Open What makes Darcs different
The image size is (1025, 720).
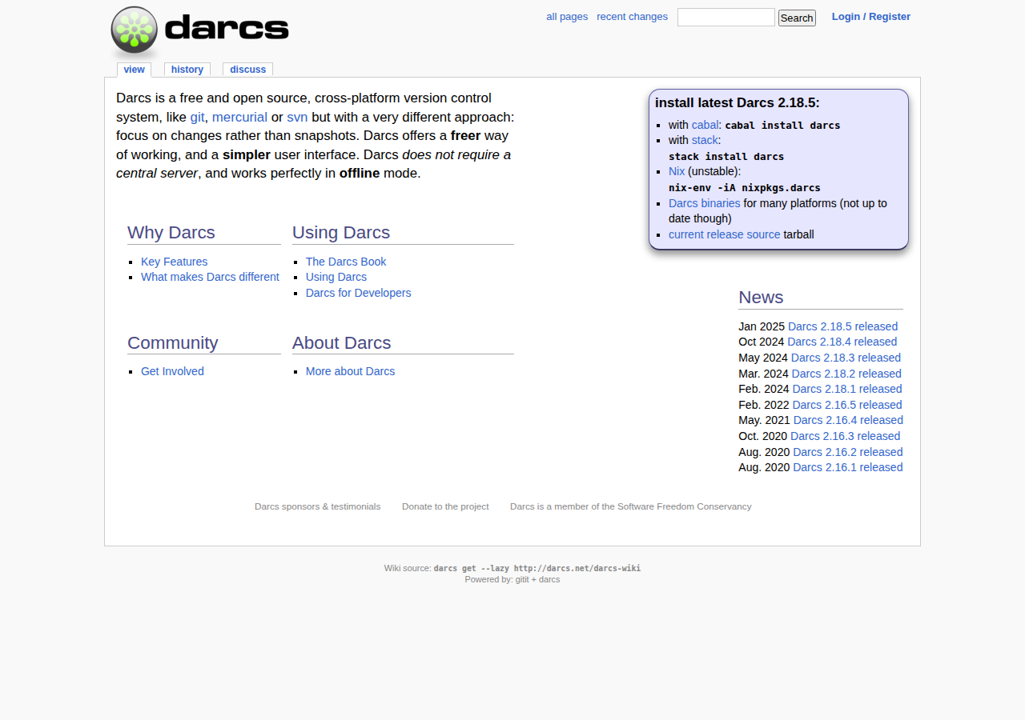tap(210, 277)
